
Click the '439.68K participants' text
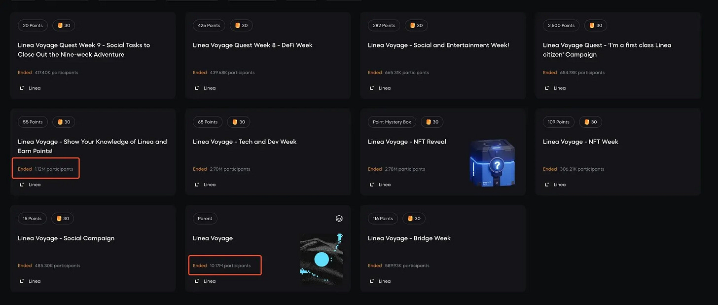(x=232, y=73)
